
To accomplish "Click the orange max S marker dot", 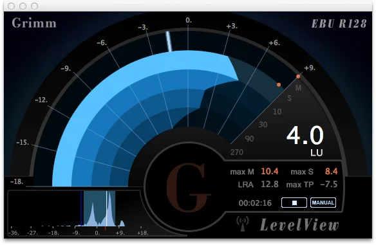I will (279, 85).
